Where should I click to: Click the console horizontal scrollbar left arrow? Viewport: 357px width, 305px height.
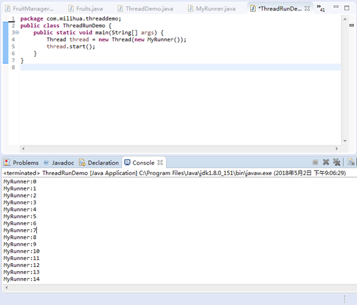(6, 288)
